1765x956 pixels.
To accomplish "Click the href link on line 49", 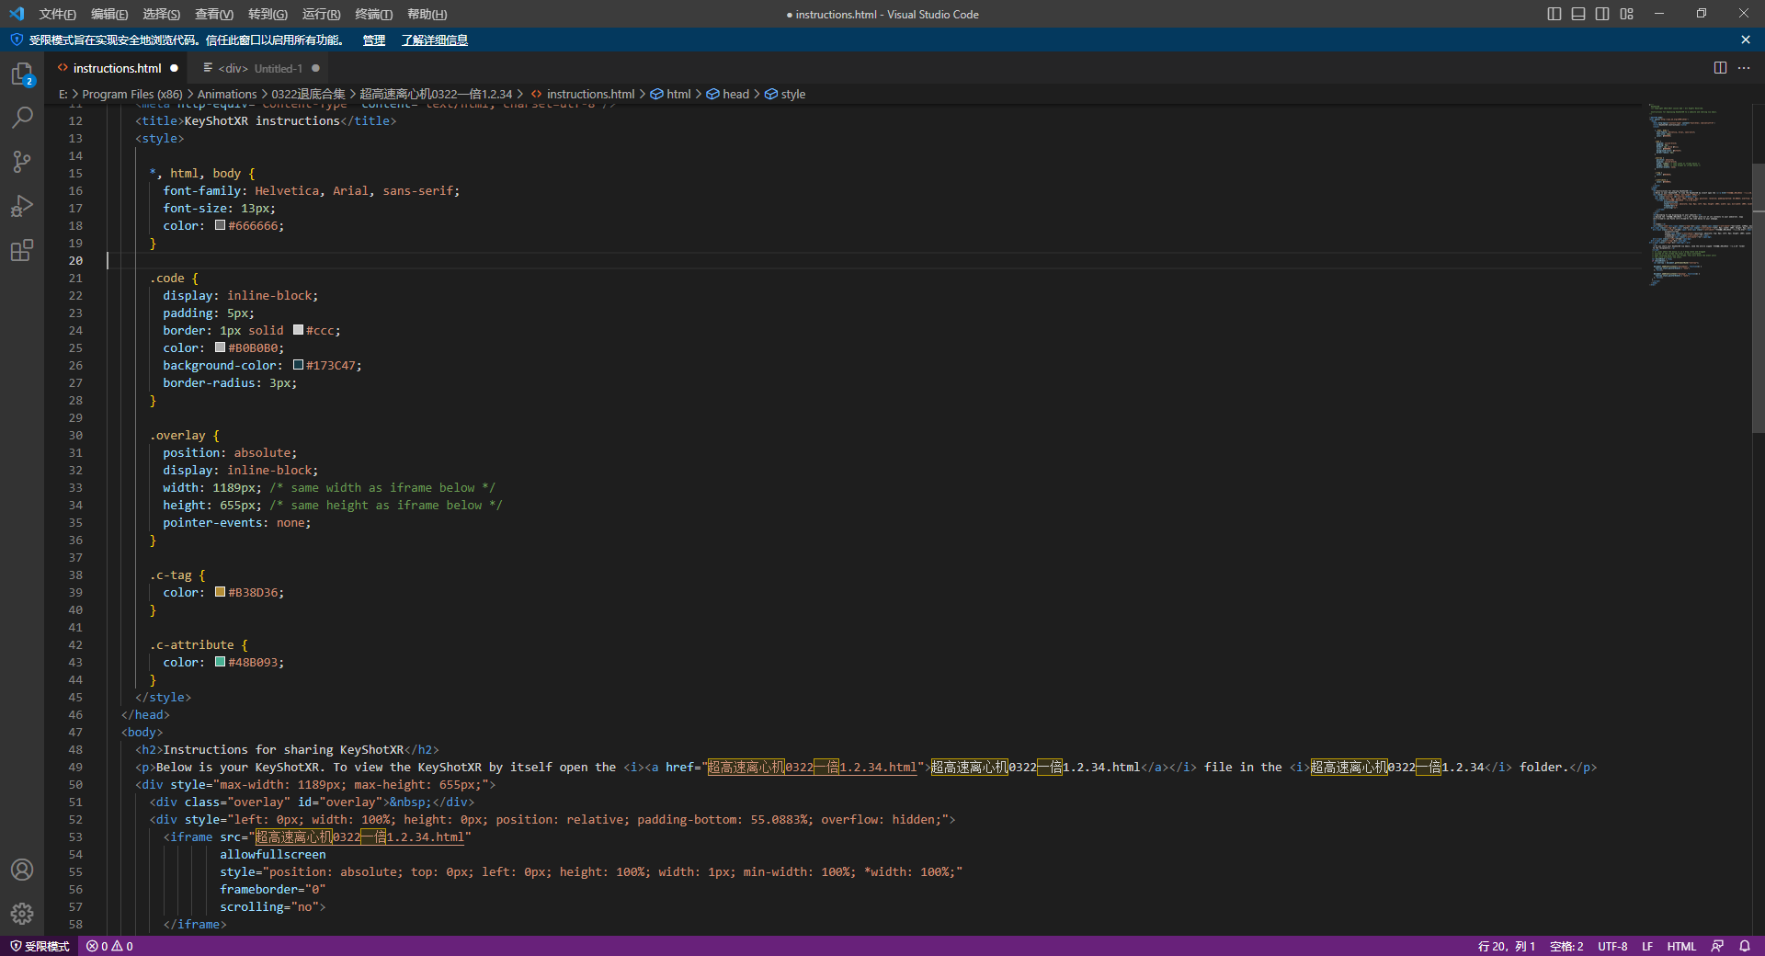I will click(812, 767).
